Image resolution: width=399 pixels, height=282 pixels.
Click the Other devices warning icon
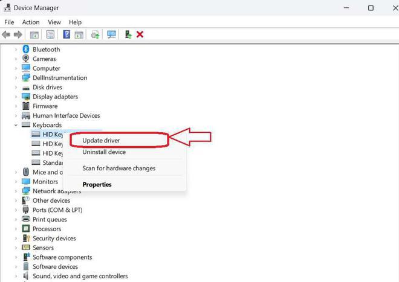point(26,200)
